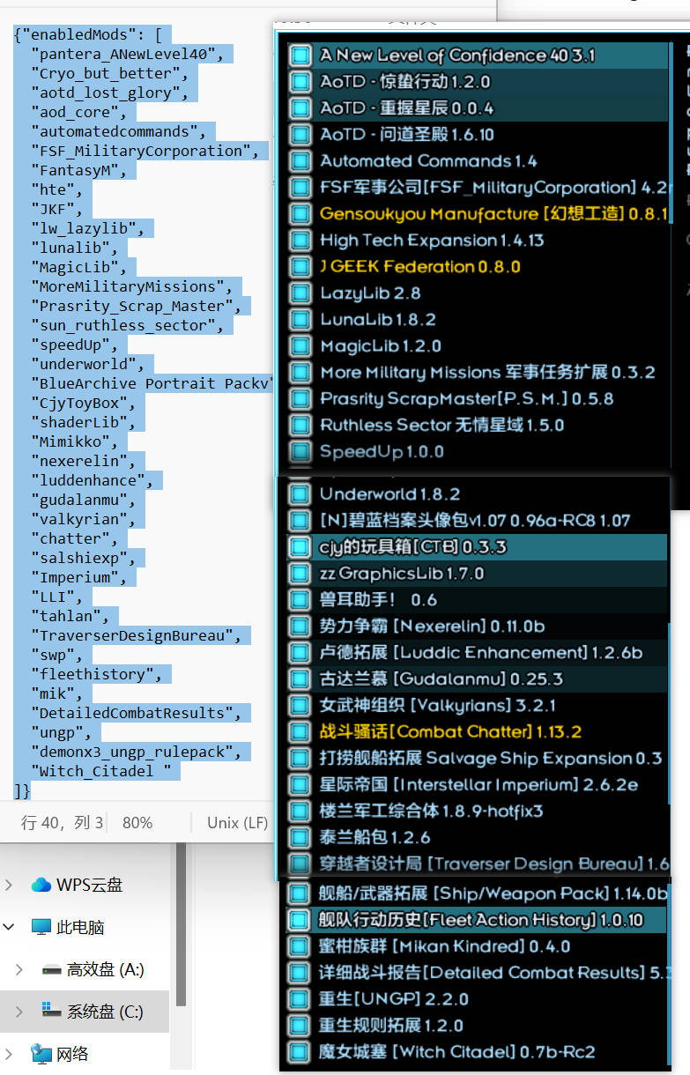
Task: Toggle the zz GraphicsLib mod checkbox
Action: [300, 574]
